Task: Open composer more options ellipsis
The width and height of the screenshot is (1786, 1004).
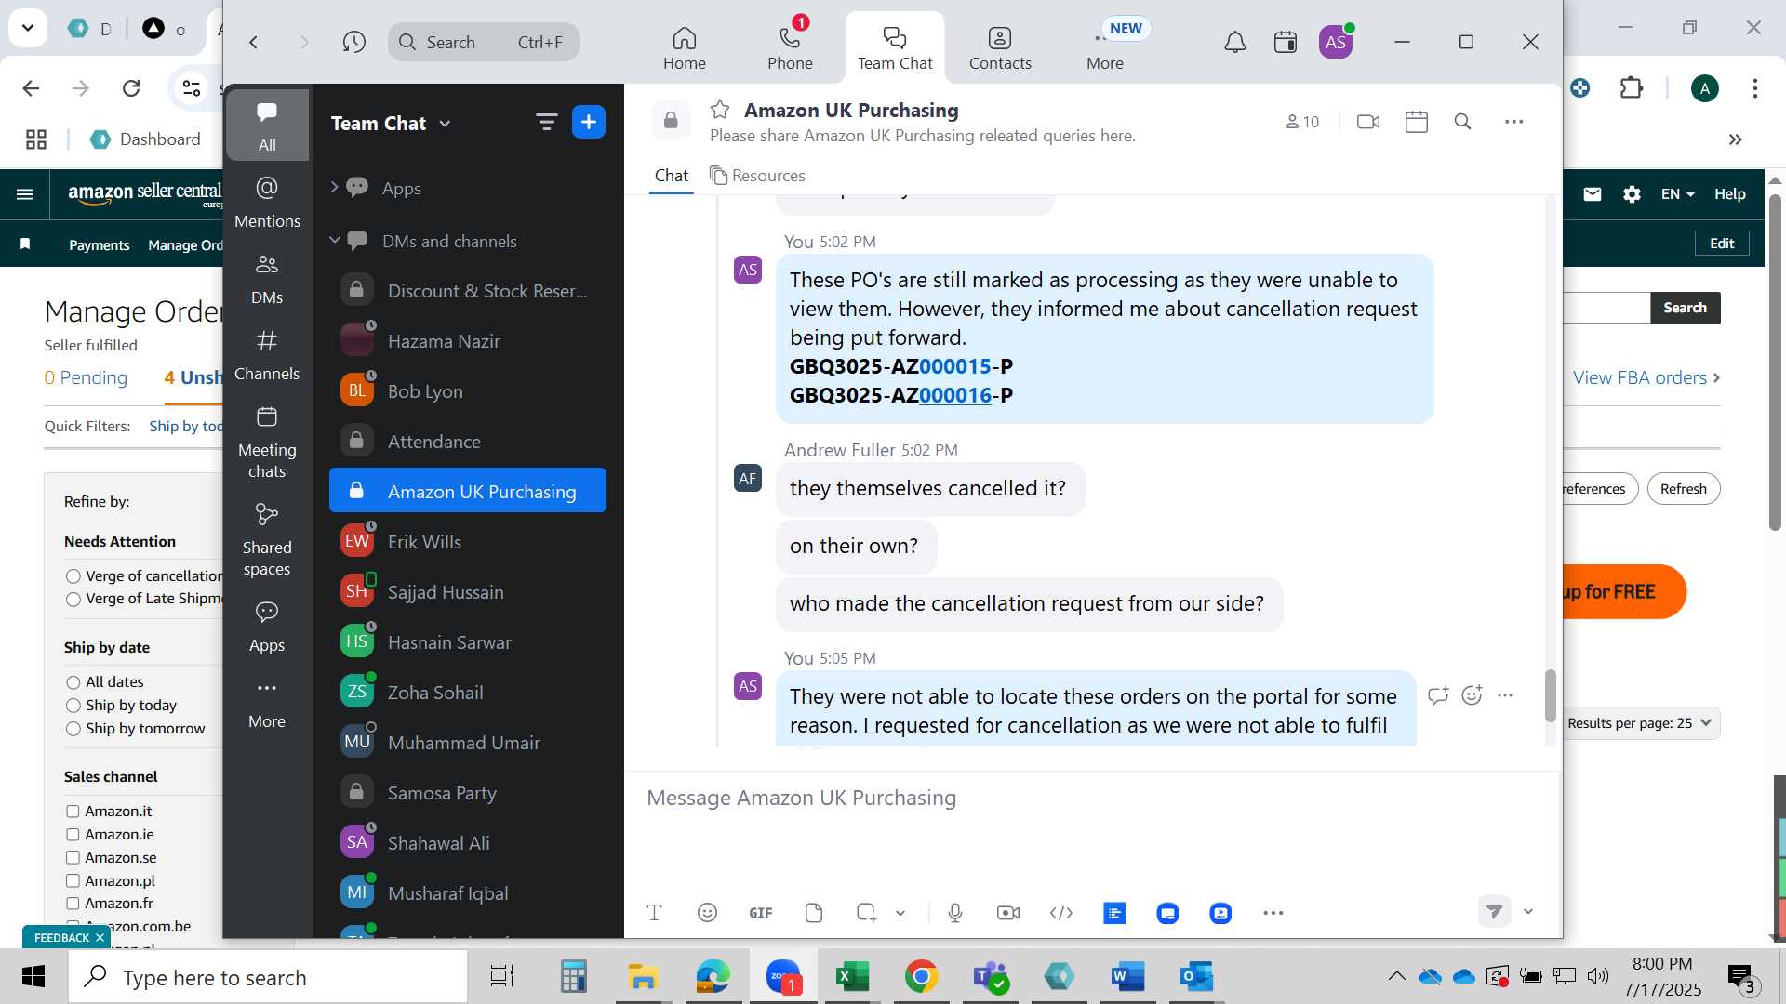Action: click(1273, 913)
